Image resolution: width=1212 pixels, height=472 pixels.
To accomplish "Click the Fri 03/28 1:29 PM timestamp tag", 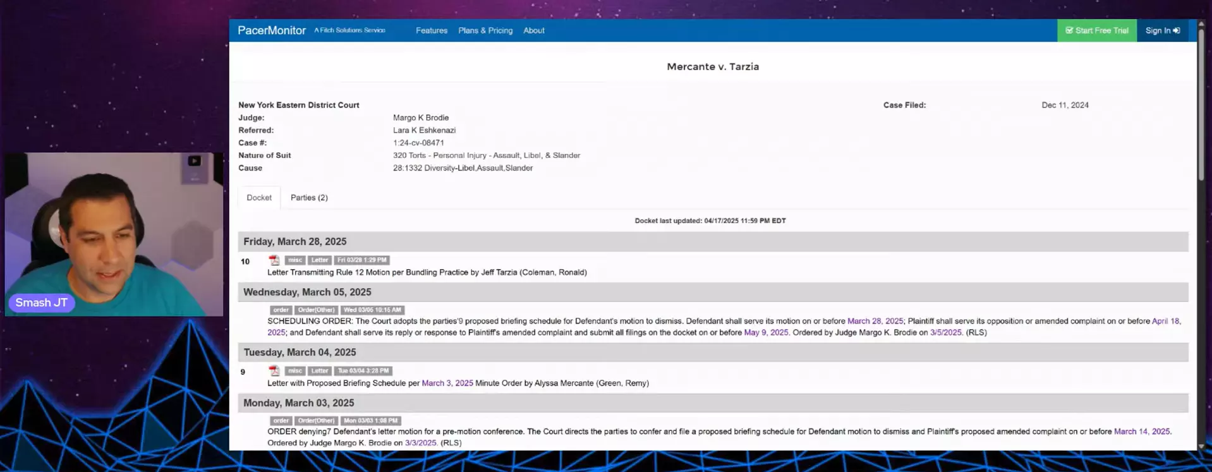I will 362,260.
